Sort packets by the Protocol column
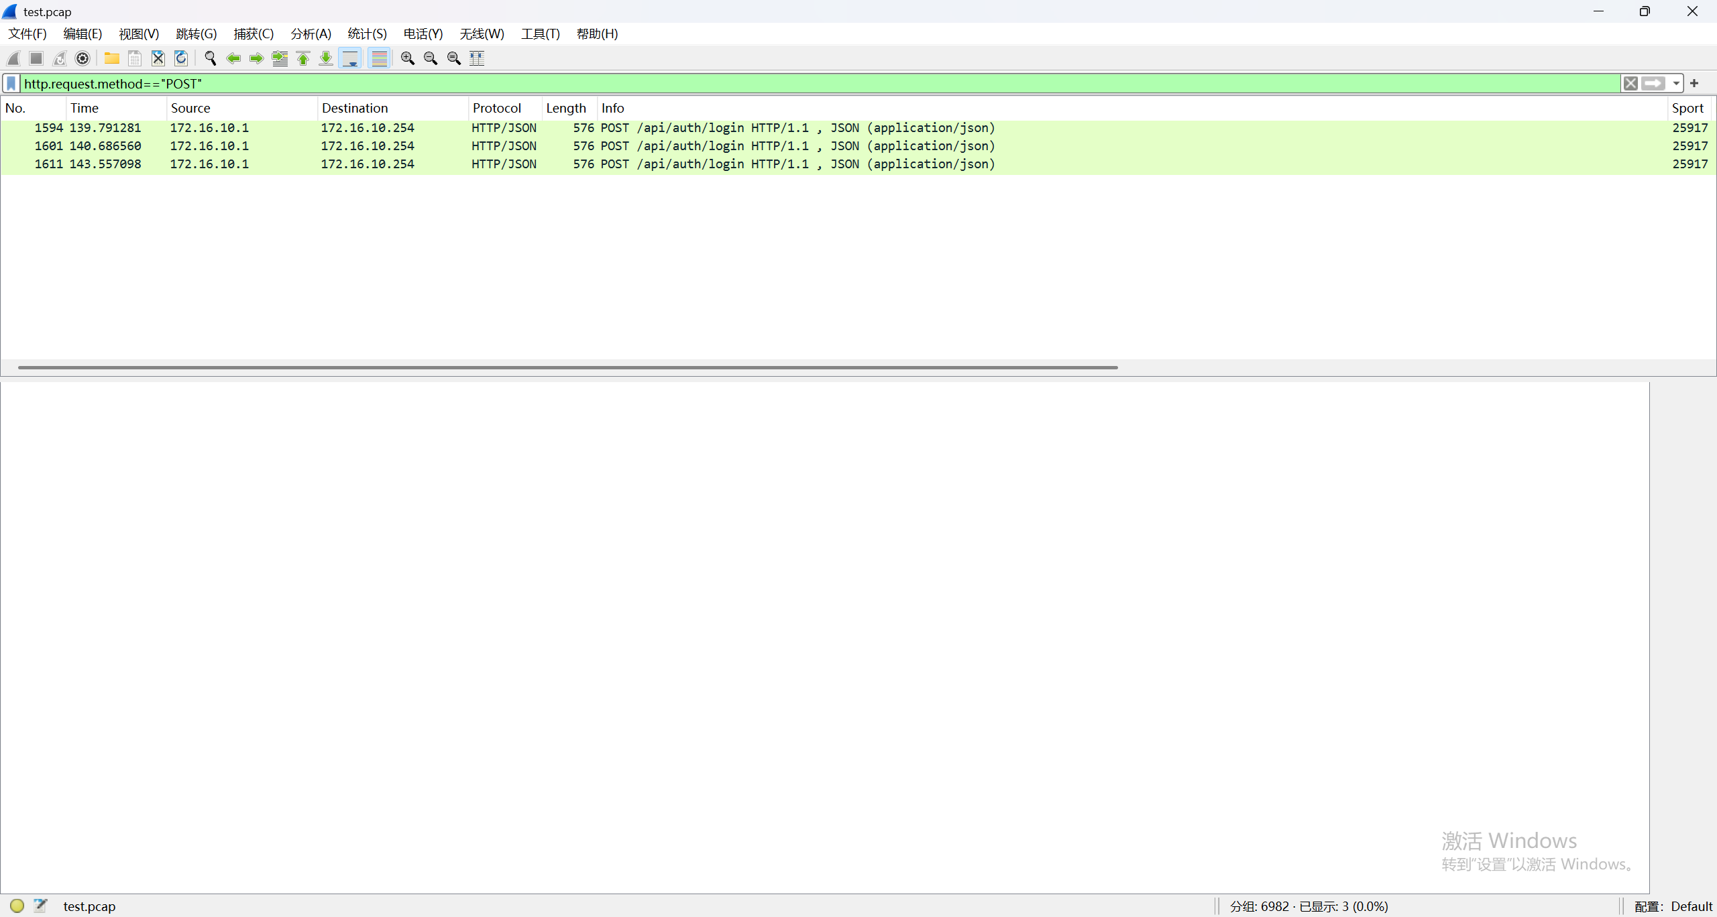The width and height of the screenshot is (1717, 917). [496, 108]
